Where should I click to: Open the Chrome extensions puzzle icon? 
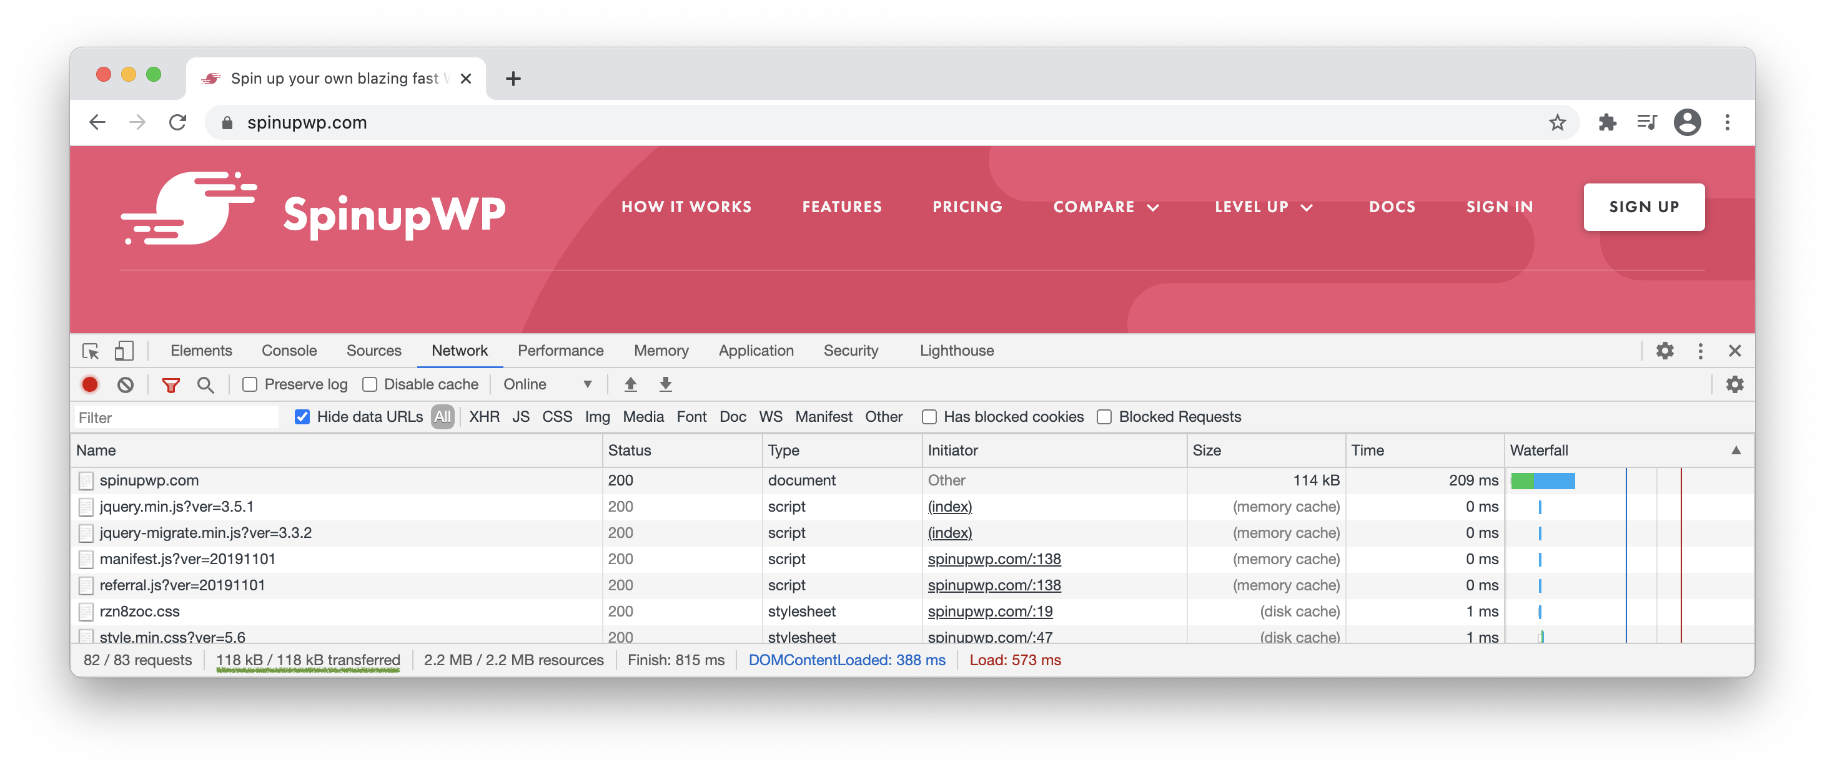point(1608,122)
